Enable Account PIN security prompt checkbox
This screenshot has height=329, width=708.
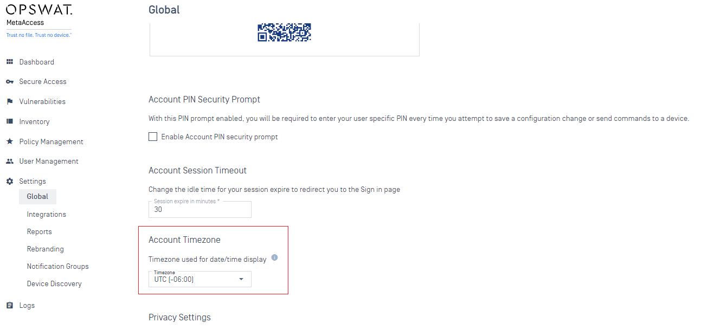(x=153, y=137)
